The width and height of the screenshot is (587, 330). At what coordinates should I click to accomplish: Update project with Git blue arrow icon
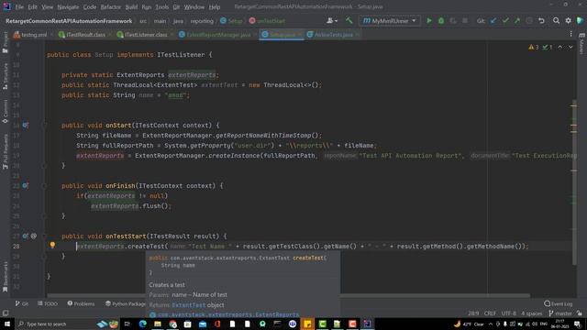493,20
